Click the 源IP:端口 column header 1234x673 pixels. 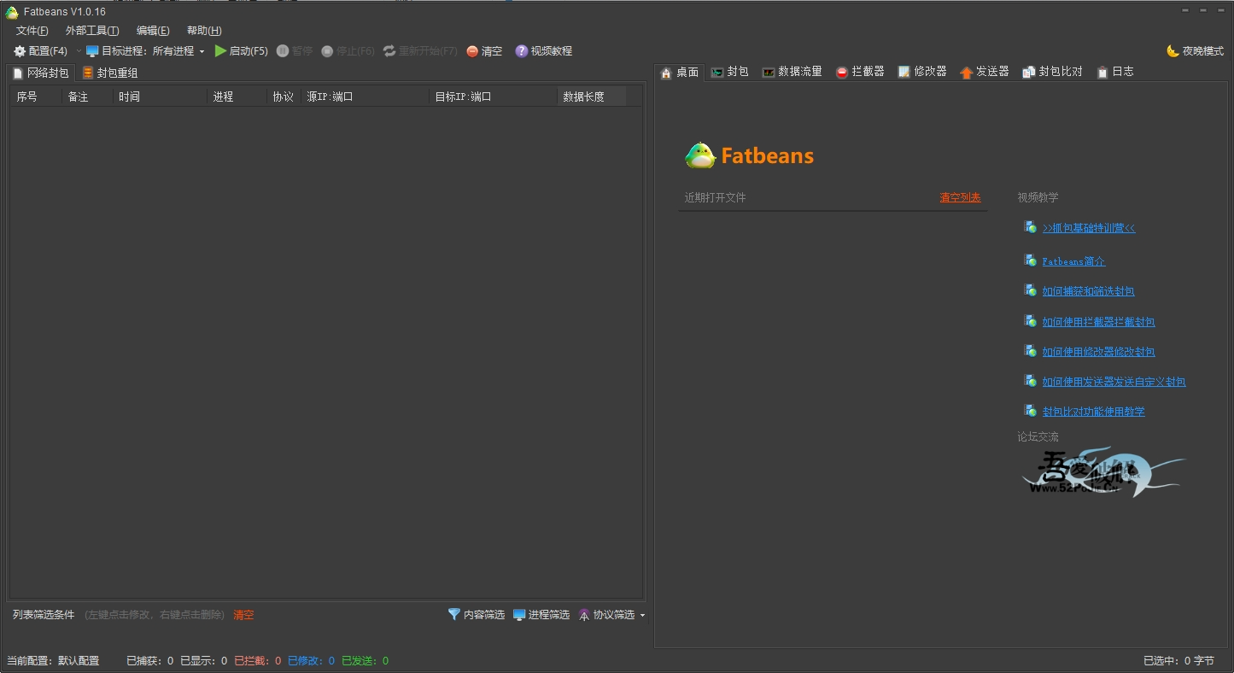pos(365,97)
